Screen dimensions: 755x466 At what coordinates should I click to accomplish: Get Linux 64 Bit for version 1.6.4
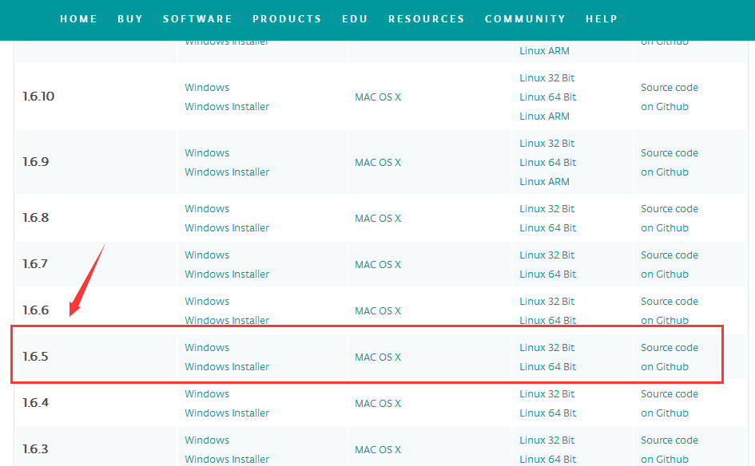tap(548, 413)
